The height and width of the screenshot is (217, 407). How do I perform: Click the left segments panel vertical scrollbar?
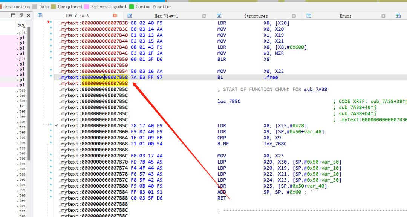[29, 93]
